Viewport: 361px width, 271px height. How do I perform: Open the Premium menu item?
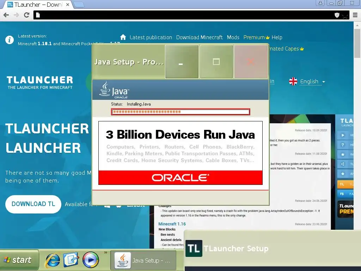pos(256,37)
